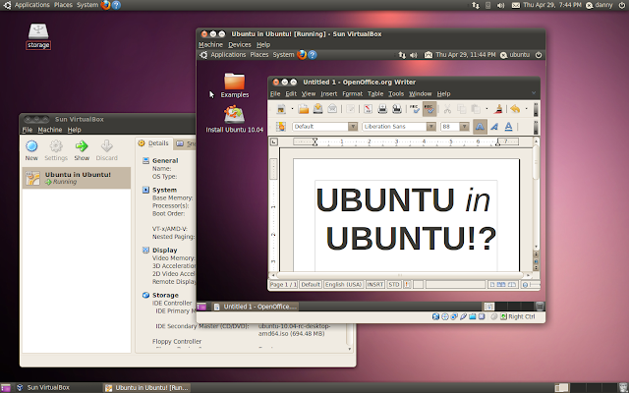
Task: Launch Firefox from the guest Ubuntu top panel
Action: (x=302, y=55)
